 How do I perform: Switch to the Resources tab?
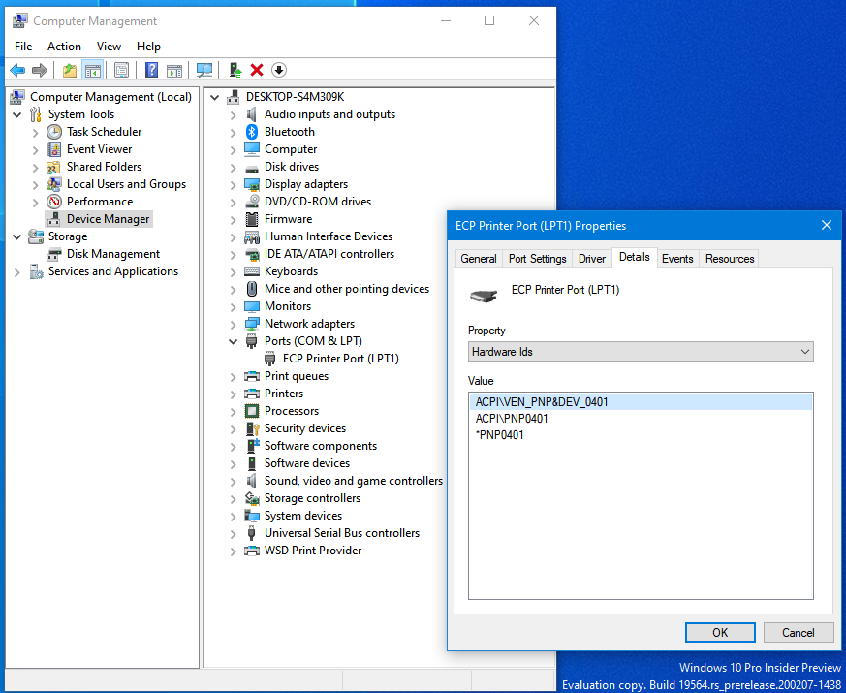pos(730,259)
